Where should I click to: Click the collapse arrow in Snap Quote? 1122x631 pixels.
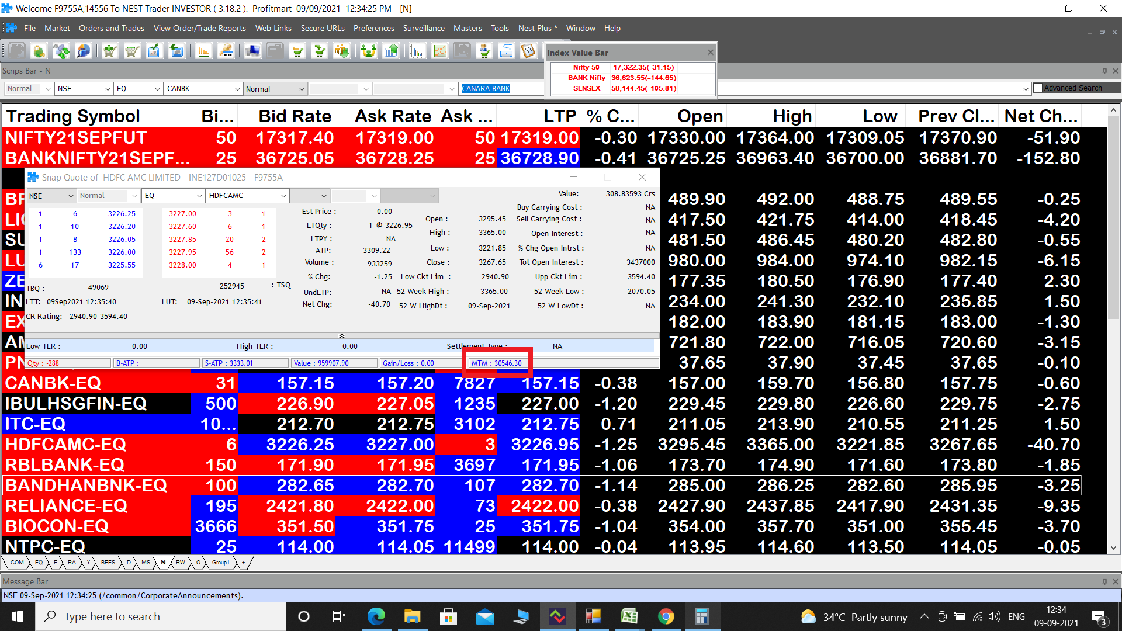pyautogui.click(x=342, y=336)
